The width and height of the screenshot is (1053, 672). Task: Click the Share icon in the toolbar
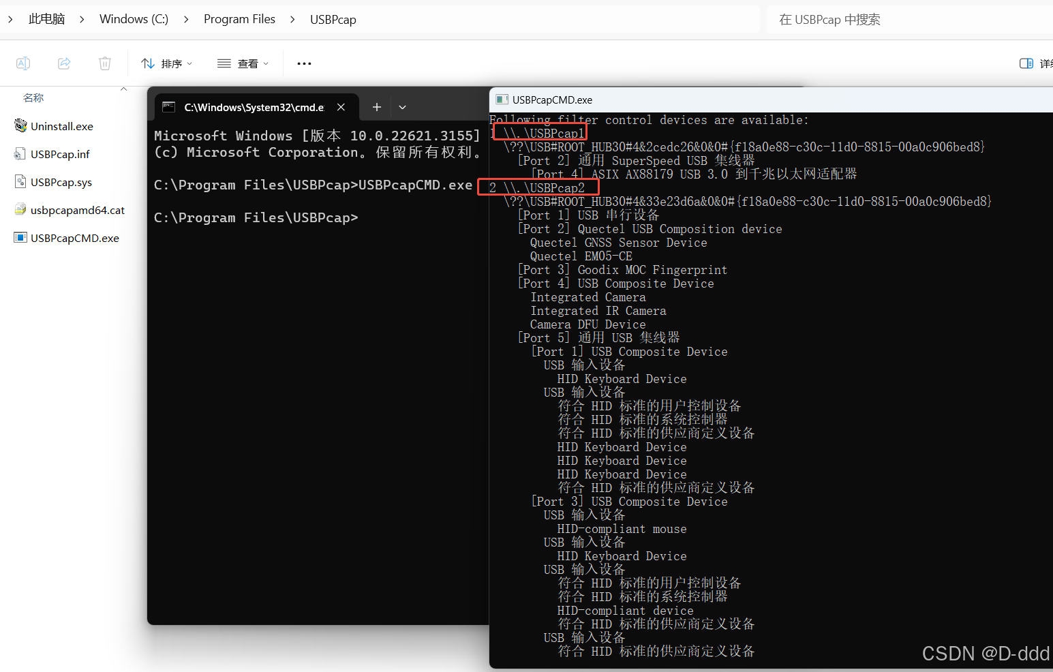click(64, 63)
